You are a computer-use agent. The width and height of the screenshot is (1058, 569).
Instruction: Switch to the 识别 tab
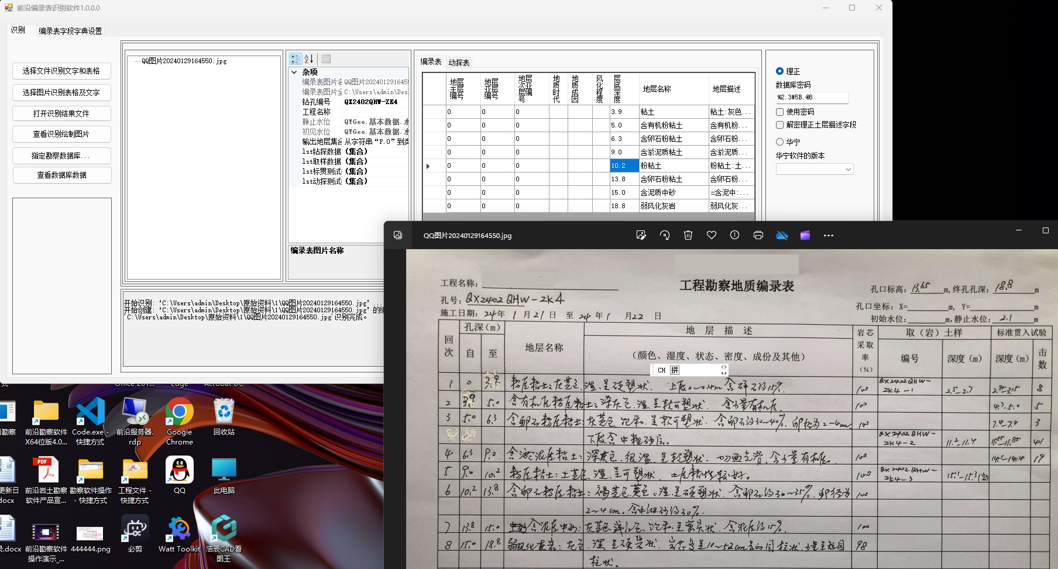click(18, 30)
